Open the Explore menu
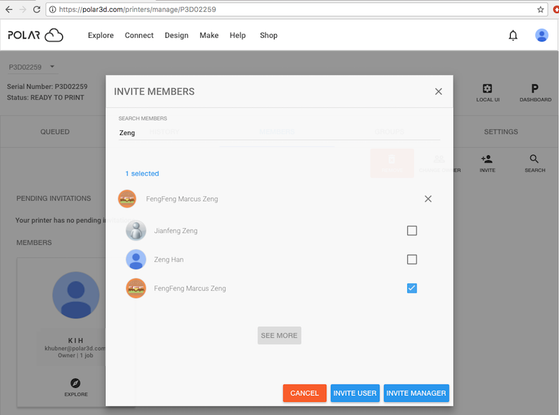The height and width of the screenshot is (415, 559). tap(101, 36)
